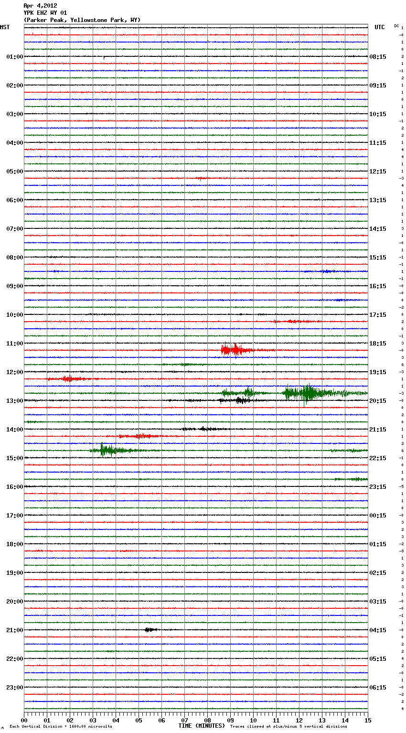
Task: Click the 02:15 UTC time label
Action: coord(378,573)
